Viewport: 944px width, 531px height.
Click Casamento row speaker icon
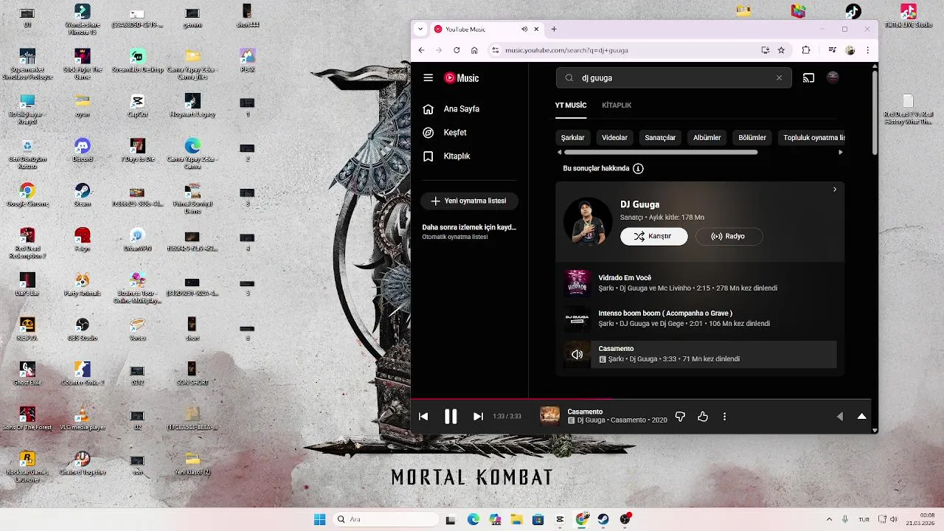pyautogui.click(x=577, y=355)
